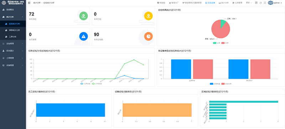Switch to 智慧管网及漏损管理 top navigation item
Viewport: 285px width, 129px height.
[x=192, y=3]
